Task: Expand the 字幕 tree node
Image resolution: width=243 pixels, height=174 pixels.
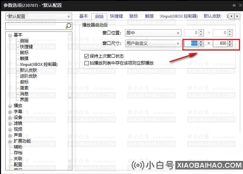Action: [x=10, y=112]
